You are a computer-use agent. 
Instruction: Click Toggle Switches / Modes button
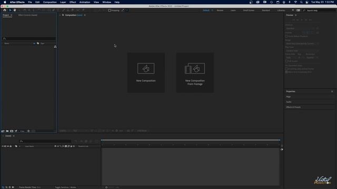(x=65, y=187)
